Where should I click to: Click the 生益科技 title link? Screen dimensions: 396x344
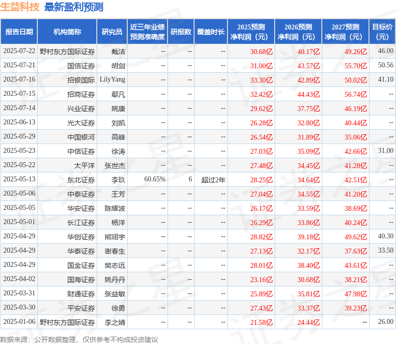click(x=21, y=8)
